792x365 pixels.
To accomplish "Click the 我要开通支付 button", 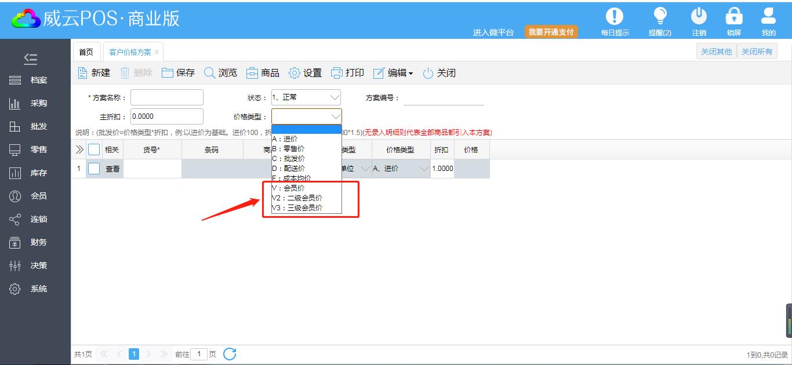I will [551, 32].
